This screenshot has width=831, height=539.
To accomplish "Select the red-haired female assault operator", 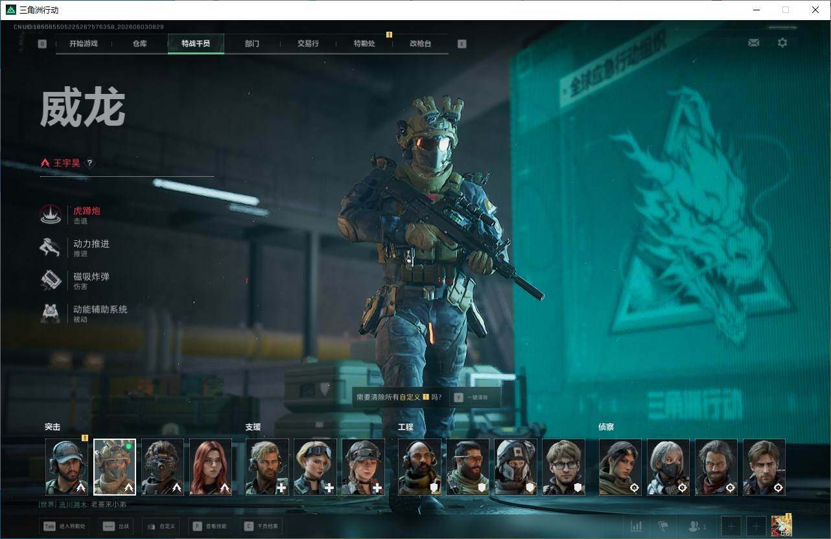I will coord(211,467).
